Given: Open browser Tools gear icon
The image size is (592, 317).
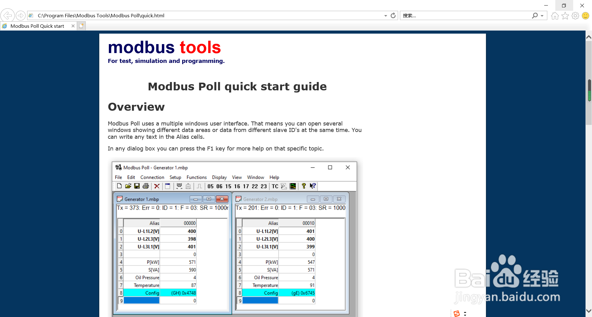Looking at the screenshot, I should 575,16.
